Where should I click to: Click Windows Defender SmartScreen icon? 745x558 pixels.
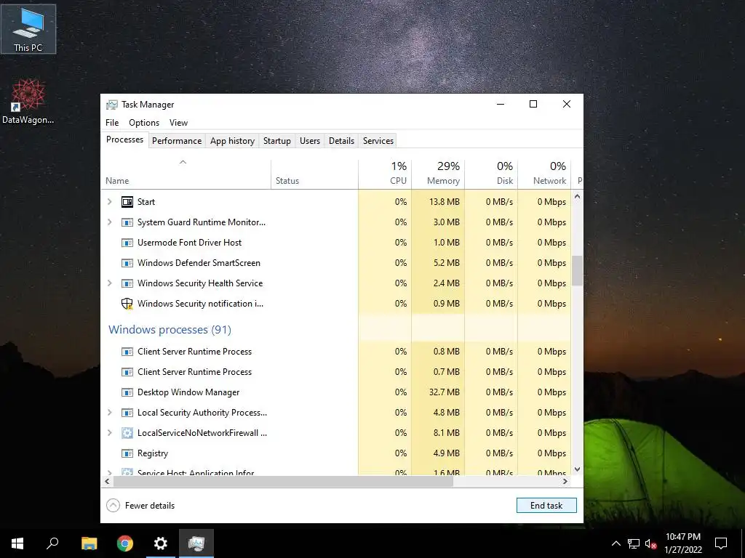click(127, 263)
